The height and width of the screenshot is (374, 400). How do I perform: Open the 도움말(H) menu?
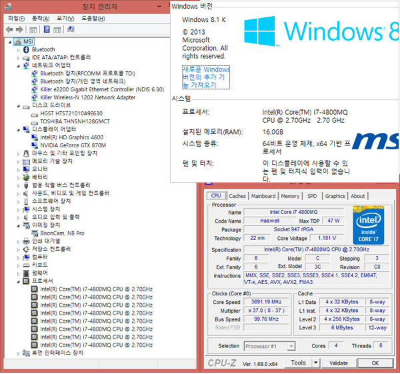[93, 19]
